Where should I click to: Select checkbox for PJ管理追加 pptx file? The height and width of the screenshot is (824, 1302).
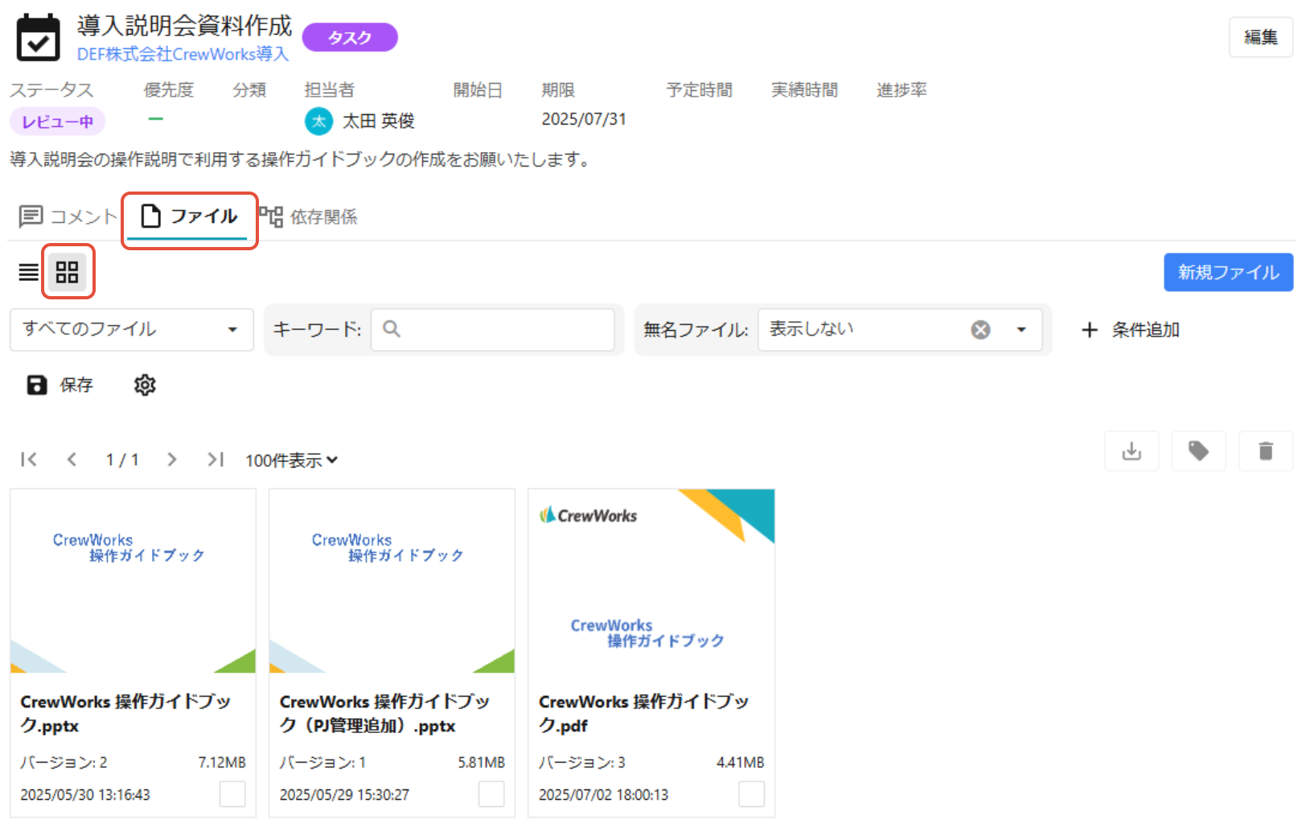(x=491, y=794)
